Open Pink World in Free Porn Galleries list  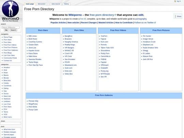click(33, 107)
